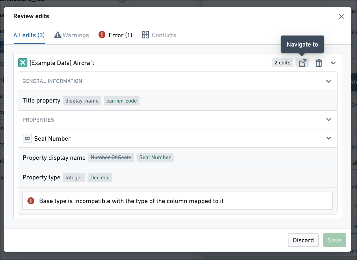The width and height of the screenshot is (357, 260).
Task: Click the Base type incompatible error message
Action: (x=131, y=201)
